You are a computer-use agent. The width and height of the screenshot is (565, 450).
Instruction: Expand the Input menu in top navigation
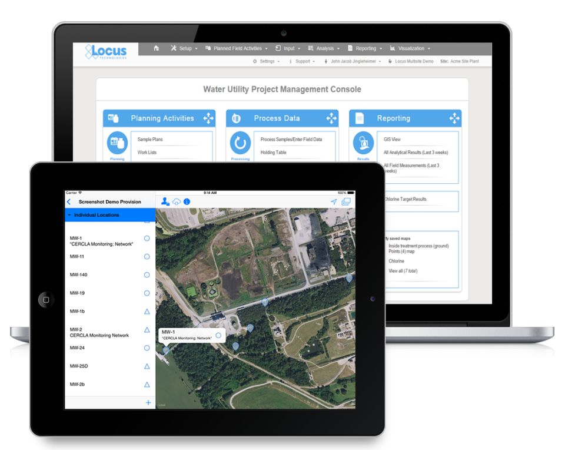(x=288, y=48)
